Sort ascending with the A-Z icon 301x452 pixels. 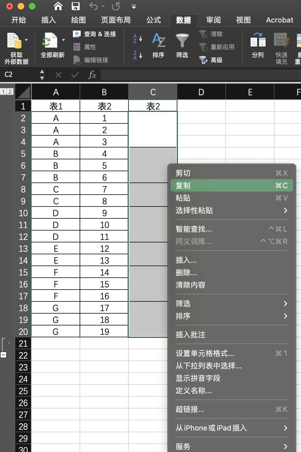tap(138, 39)
